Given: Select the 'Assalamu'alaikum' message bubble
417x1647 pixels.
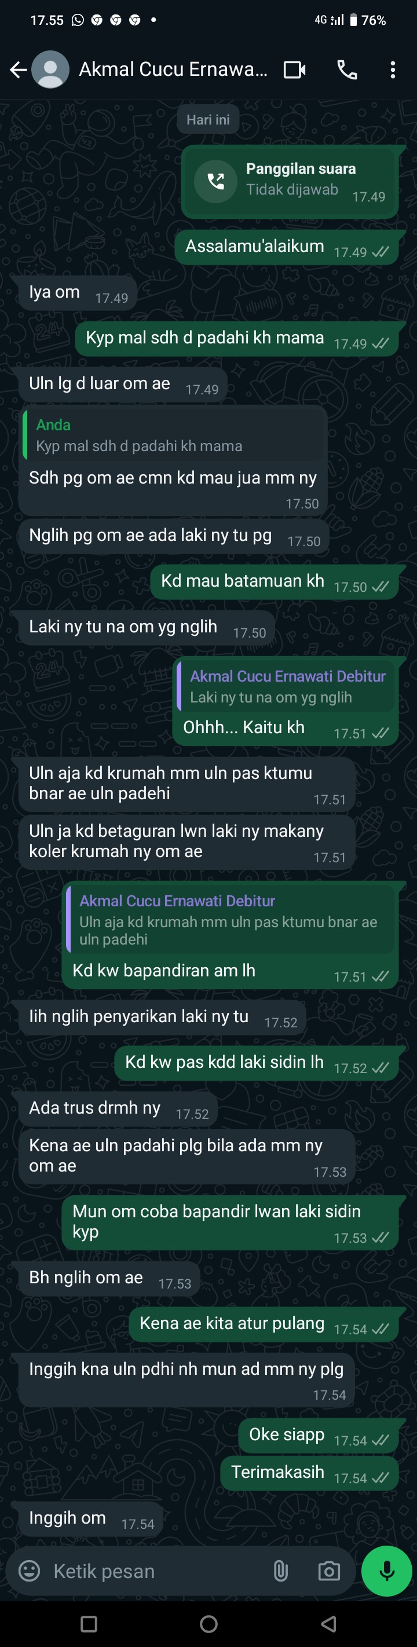Looking at the screenshot, I should click(x=287, y=247).
